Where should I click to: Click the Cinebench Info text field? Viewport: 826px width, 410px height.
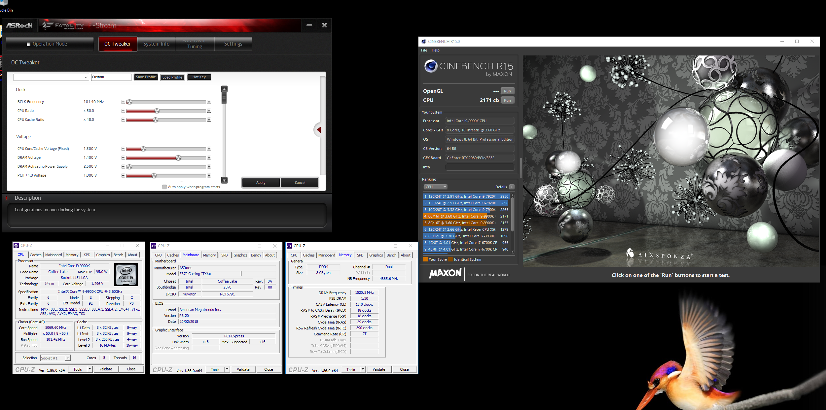point(480,167)
